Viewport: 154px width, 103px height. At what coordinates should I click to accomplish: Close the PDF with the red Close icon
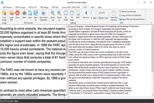click(x=17, y=13)
